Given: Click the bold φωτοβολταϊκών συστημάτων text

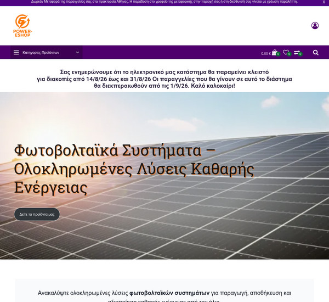Looking at the screenshot, I should pos(169,293).
